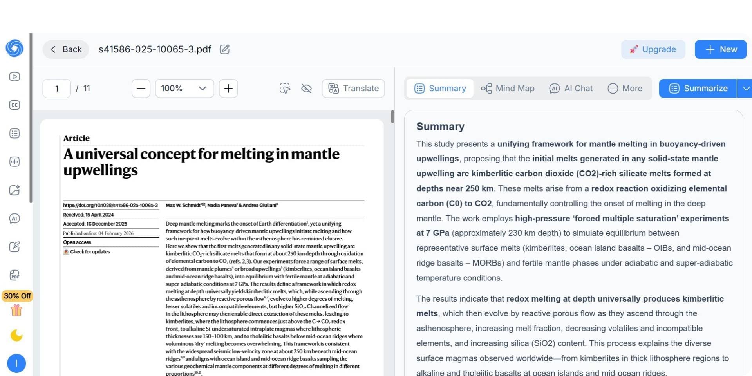Screen dimensions: 752x376
Task: Open the audio waveform sidebar icon
Action: [14, 162]
